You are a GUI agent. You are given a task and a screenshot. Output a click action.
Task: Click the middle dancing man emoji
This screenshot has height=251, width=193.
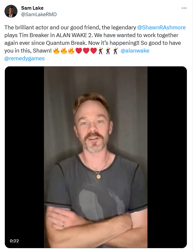point(108,51)
